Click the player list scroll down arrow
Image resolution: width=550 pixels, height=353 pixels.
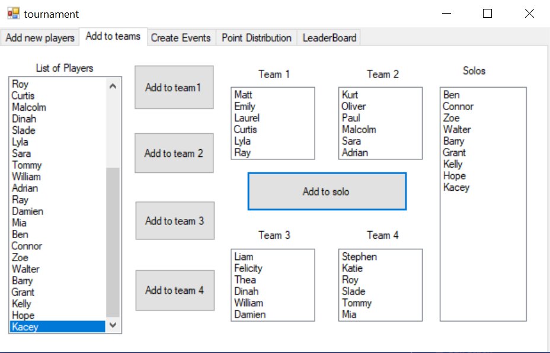113,325
